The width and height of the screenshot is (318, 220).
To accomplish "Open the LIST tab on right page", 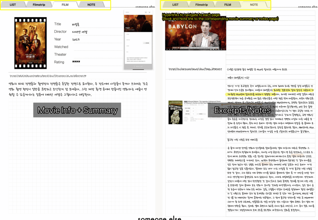I will coord(175,5).
